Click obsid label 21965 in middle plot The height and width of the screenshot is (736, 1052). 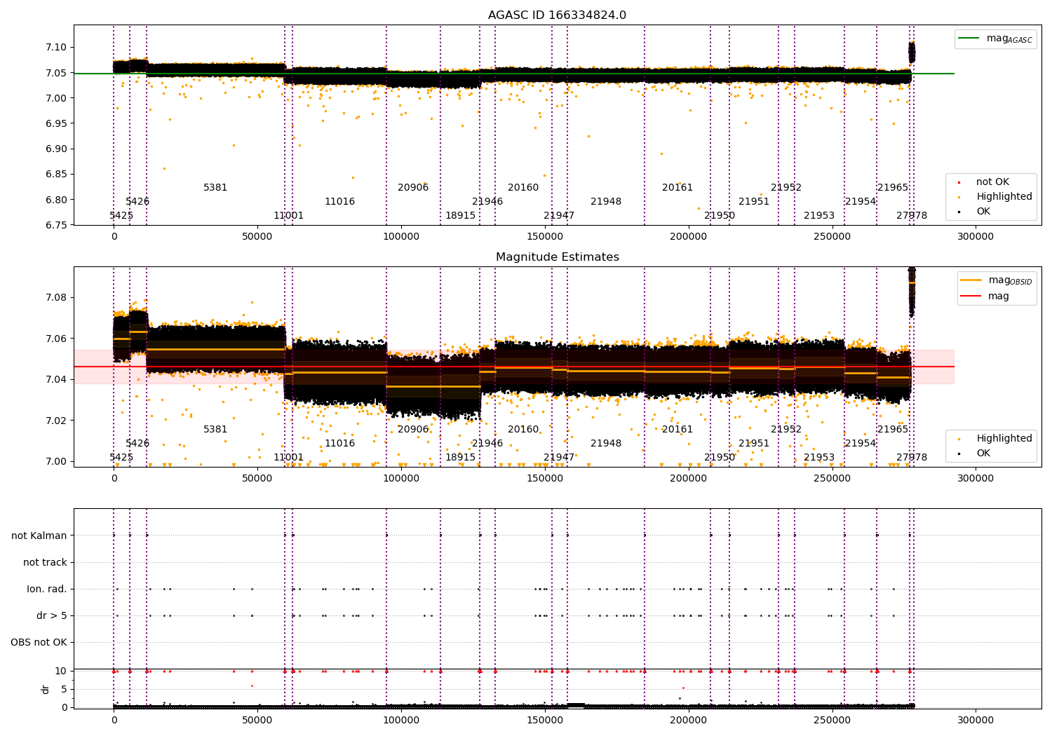(893, 430)
